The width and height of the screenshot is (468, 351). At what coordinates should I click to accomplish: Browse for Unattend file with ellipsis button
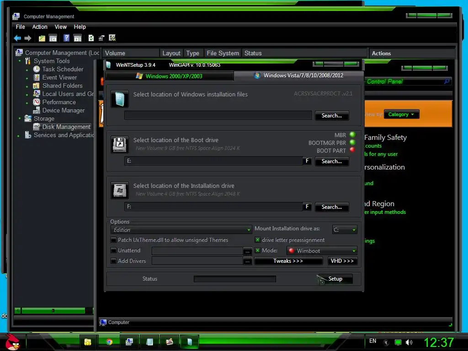tap(247, 251)
